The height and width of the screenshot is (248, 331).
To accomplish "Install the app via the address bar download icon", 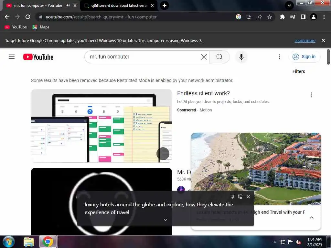I will pyautogui.click(x=249, y=17).
